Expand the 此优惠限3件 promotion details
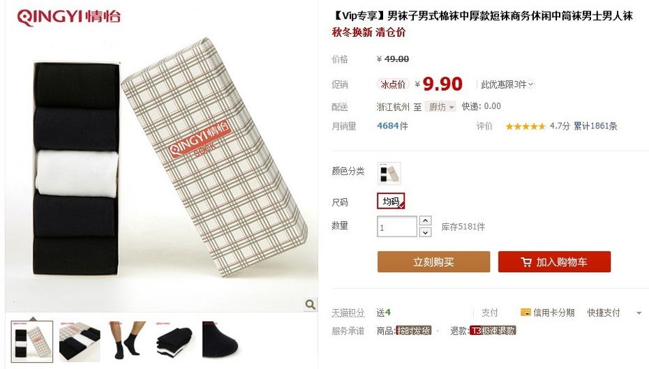 (507, 84)
